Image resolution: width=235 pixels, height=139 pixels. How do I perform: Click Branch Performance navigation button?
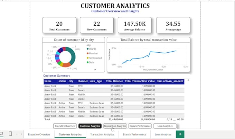(140, 126)
